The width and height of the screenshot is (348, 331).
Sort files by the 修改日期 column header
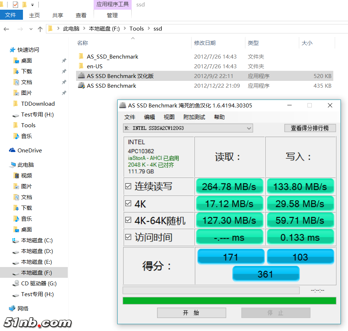(x=205, y=43)
